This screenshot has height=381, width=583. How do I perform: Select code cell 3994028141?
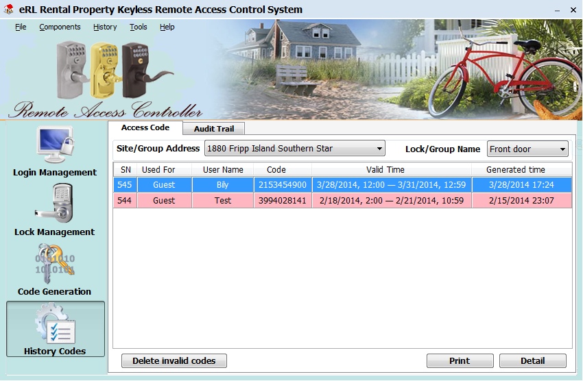click(283, 201)
